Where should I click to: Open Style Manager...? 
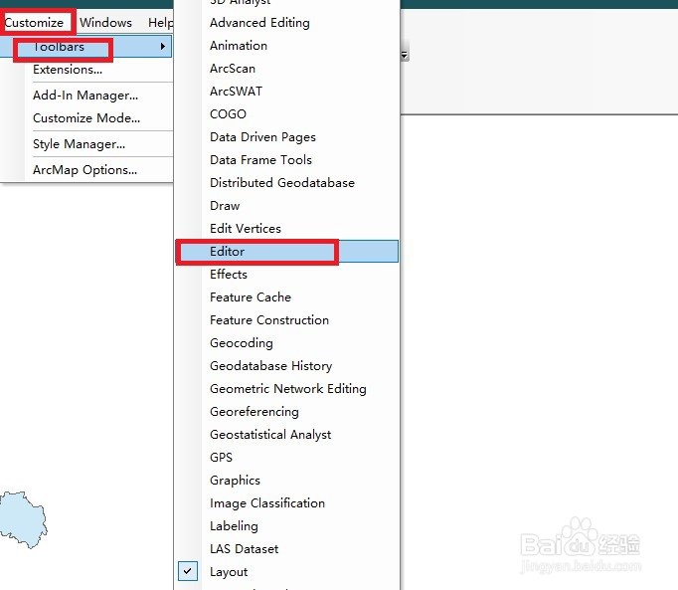click(80, 143)
